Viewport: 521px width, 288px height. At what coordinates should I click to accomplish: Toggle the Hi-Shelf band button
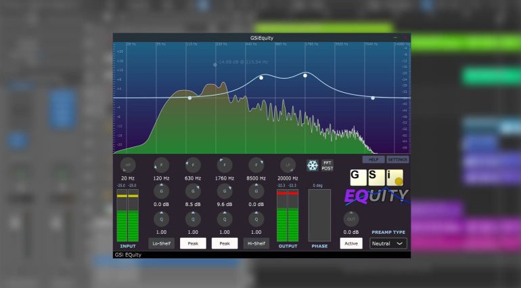pyautogui.click(x=256, y=243)
